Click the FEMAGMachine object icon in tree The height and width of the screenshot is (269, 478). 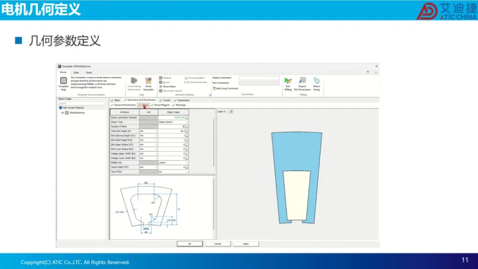click(67, 113)
